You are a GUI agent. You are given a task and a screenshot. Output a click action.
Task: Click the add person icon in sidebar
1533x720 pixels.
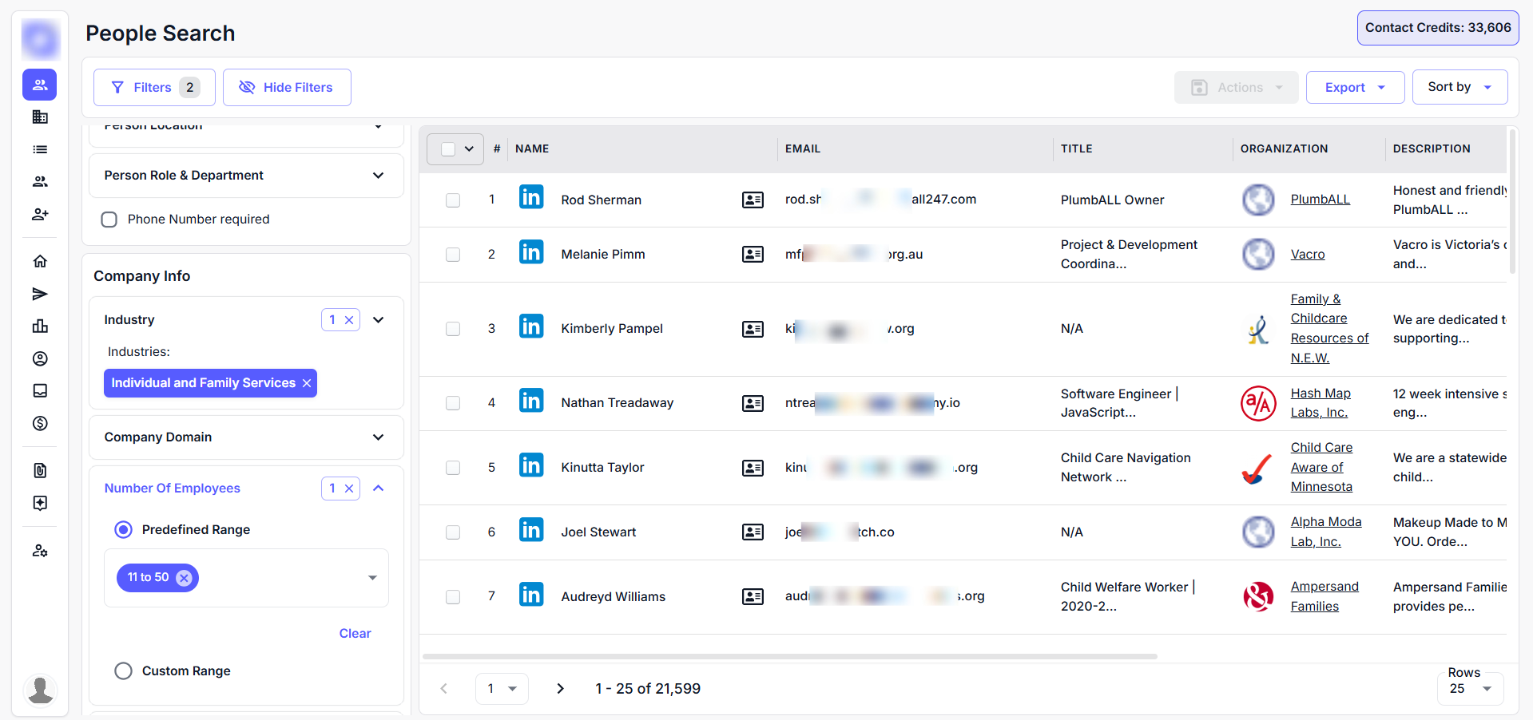[40, 214]
